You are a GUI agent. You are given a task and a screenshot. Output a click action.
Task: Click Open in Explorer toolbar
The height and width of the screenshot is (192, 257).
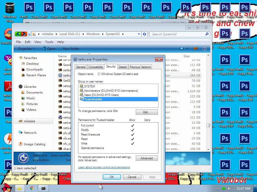click(49, 48)
